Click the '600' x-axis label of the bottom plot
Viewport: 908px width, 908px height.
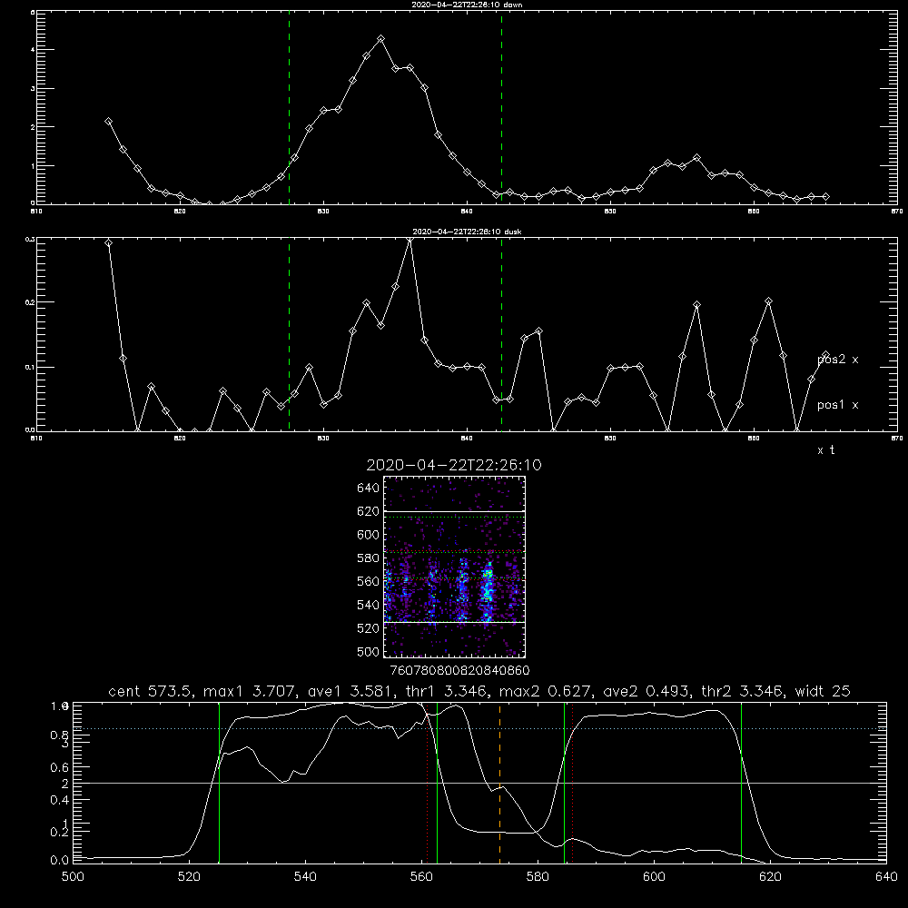coord(654,877)
